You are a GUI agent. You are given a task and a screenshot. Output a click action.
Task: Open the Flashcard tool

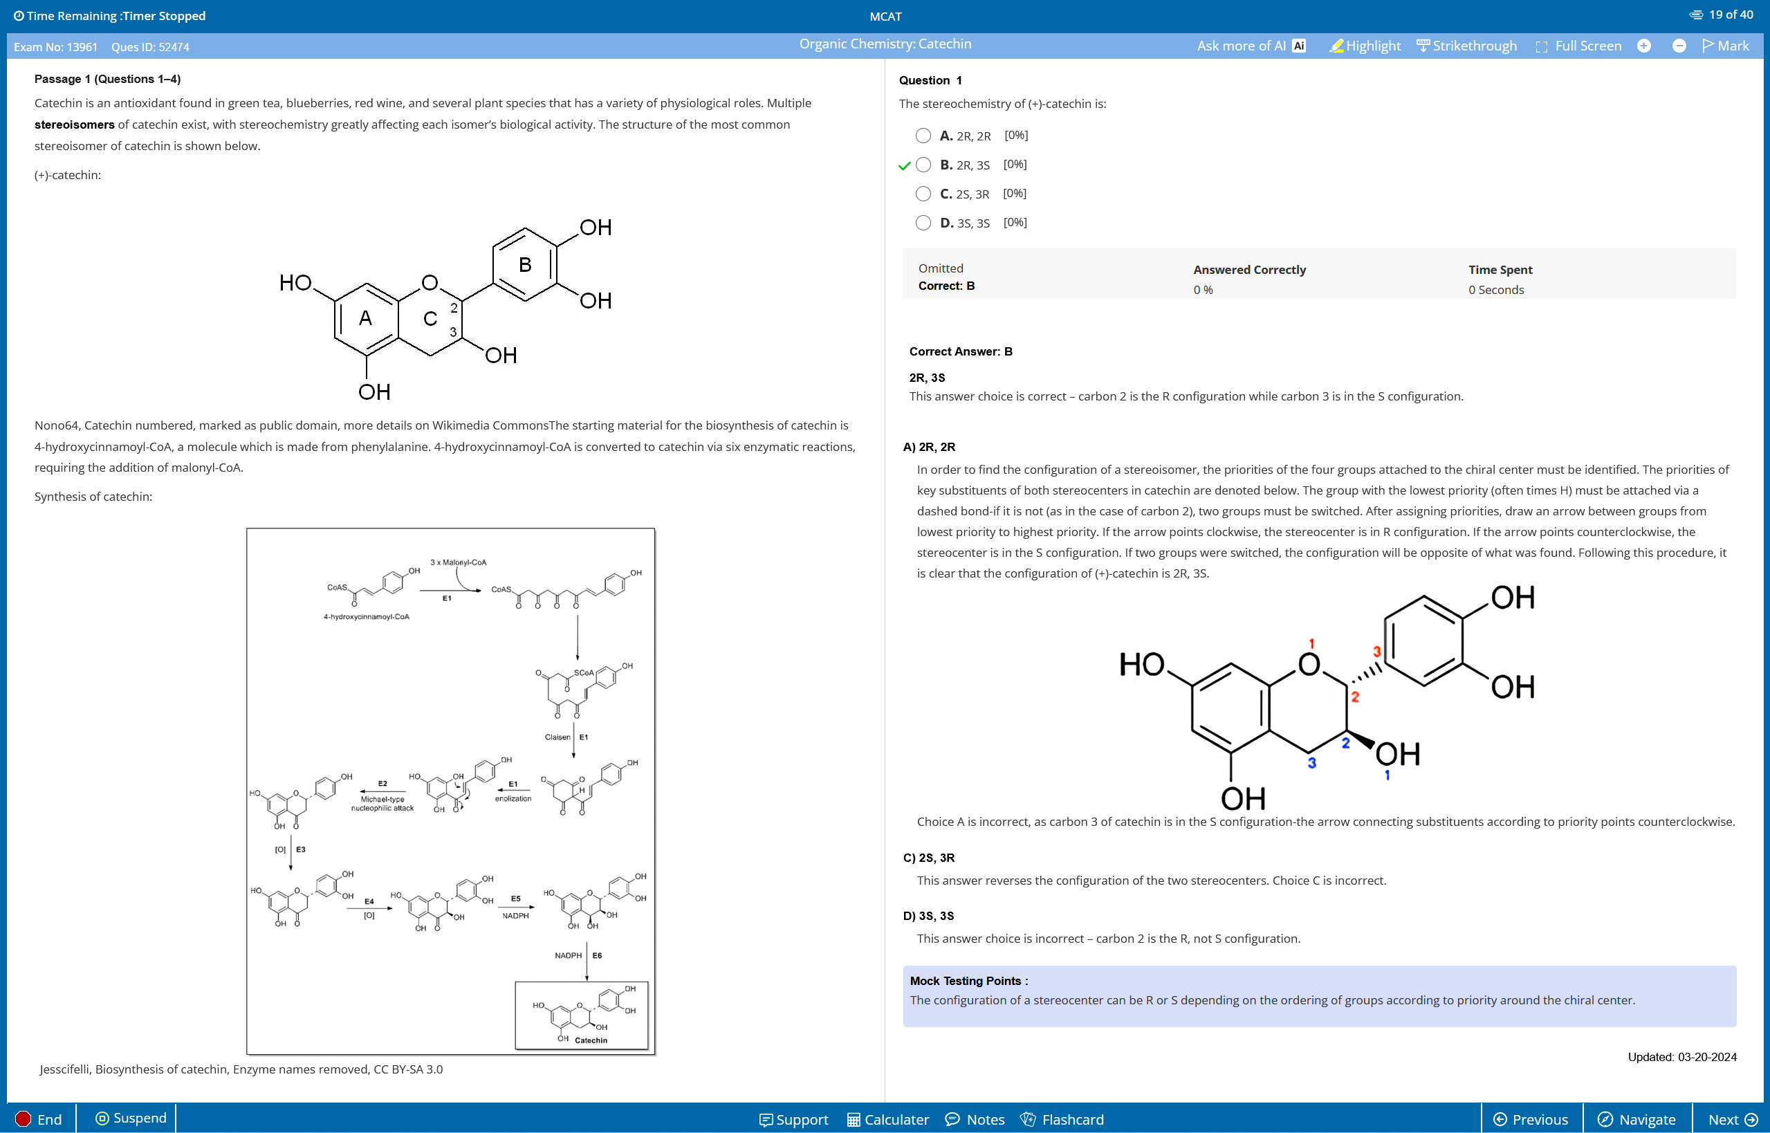1062,1120
